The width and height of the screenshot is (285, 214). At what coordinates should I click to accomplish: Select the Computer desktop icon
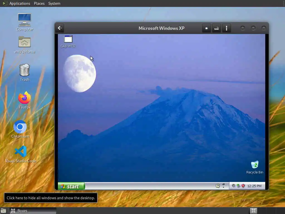pyautogui.click(x=24, y=22)
